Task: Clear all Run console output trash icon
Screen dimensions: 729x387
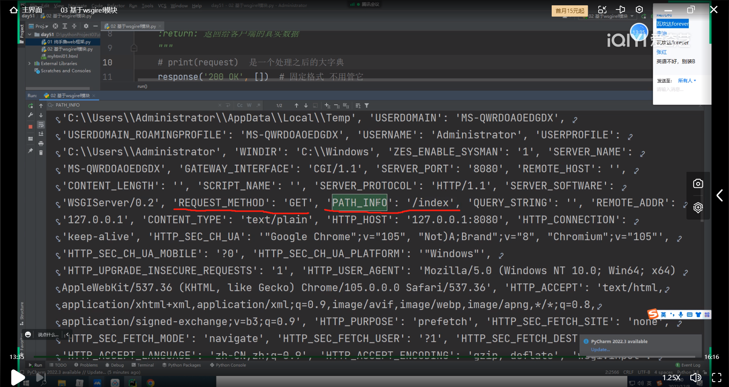Action: click(x=41, y=153)
